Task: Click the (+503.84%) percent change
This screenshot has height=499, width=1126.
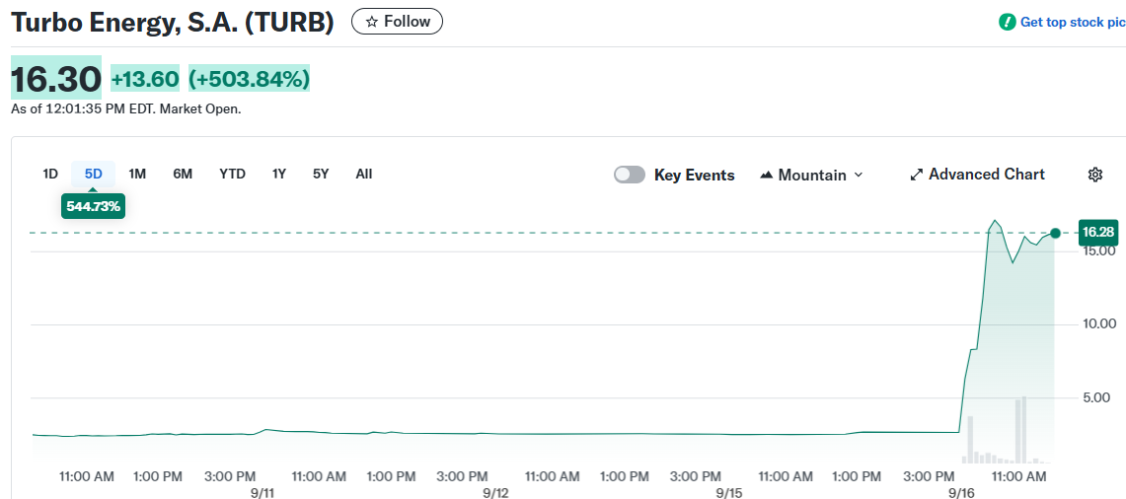Action: click(x=250, y=79)
